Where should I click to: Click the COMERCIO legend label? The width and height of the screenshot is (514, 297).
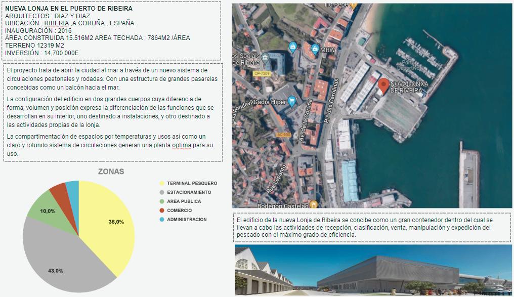179,210
